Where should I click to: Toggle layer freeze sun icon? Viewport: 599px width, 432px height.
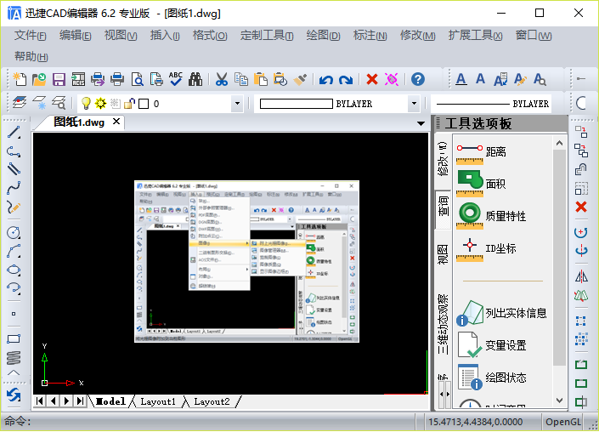pos(101,103)
